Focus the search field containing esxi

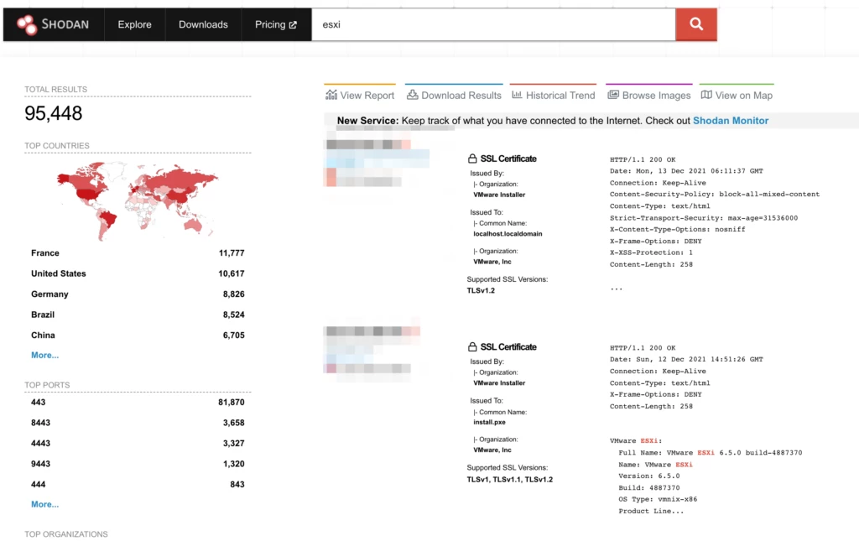[493, 24]
